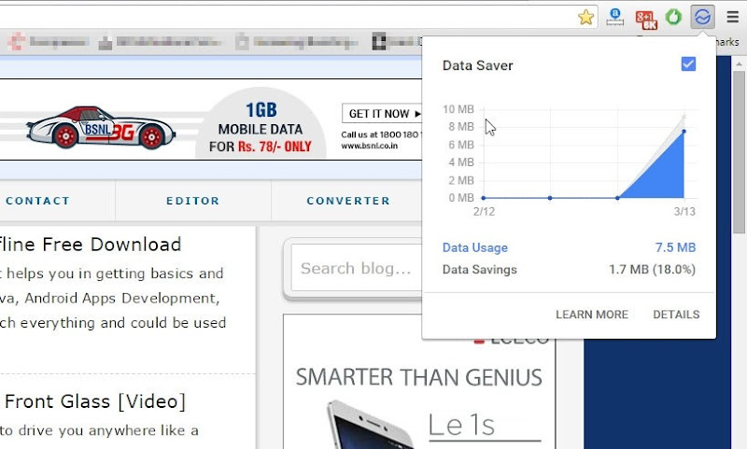Open the 'fline Free Download' article title
The image size is (747, 449).
click(91, 245)
